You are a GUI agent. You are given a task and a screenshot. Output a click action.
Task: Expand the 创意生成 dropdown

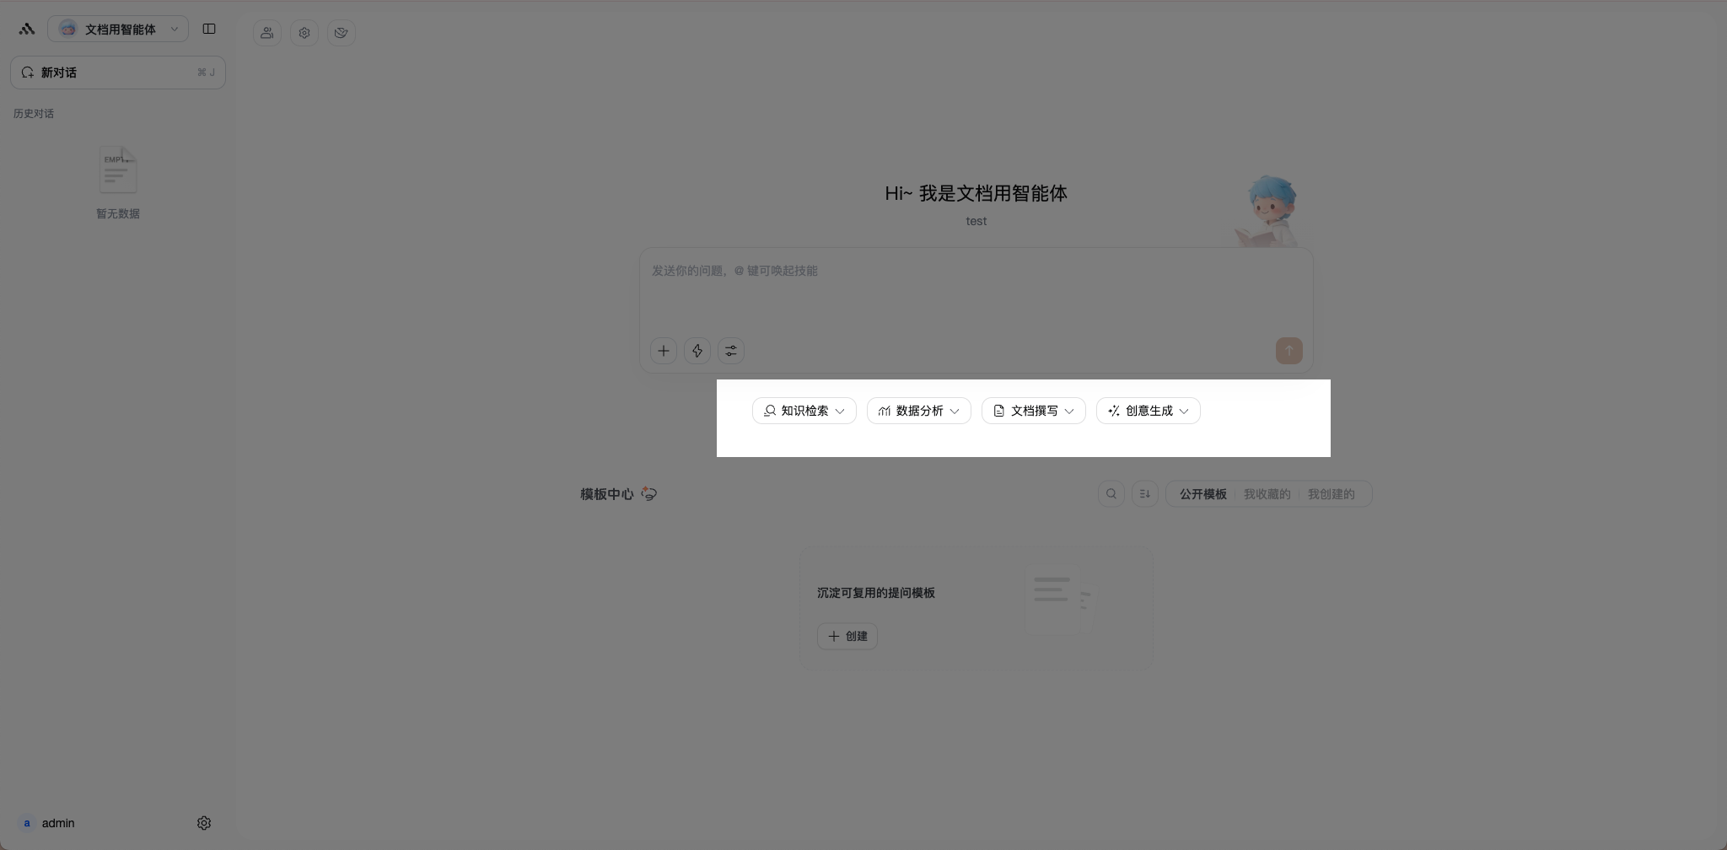[1149, 411]
